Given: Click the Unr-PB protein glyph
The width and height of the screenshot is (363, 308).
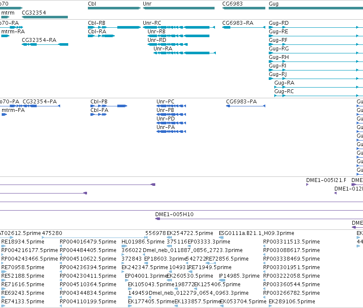Looking at the screenshot, I should 171,114.
